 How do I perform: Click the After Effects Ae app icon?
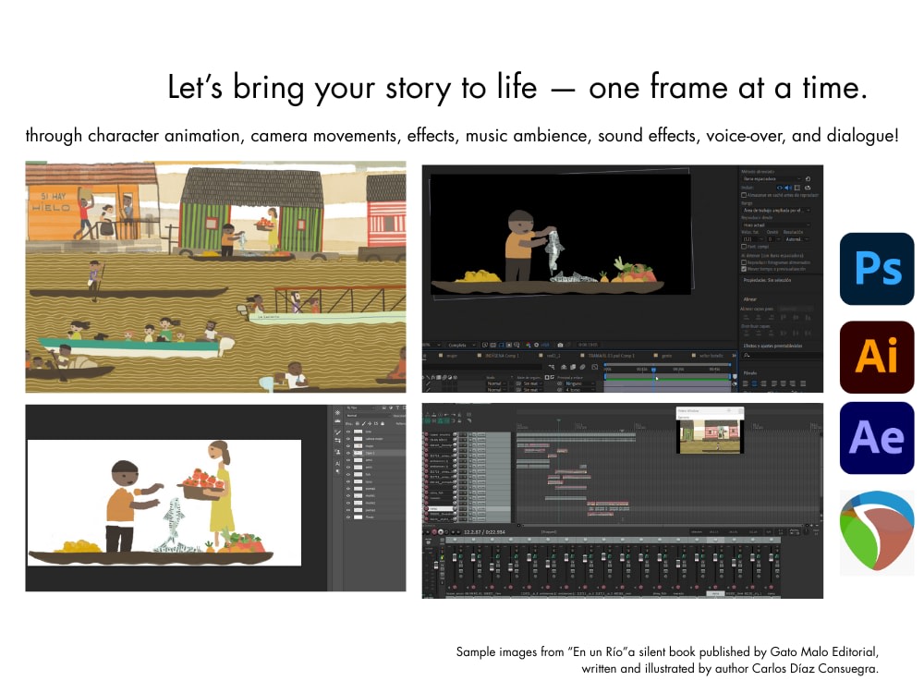click(877, 438)
